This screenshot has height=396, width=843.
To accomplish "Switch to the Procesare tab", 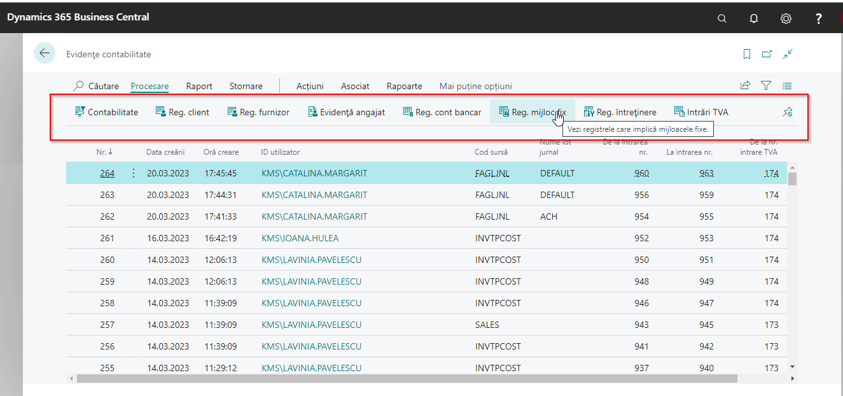I will pos(150,86).
